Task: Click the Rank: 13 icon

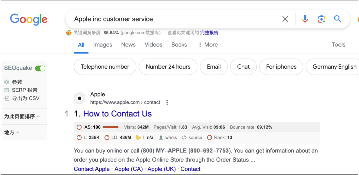Action: 209,138
